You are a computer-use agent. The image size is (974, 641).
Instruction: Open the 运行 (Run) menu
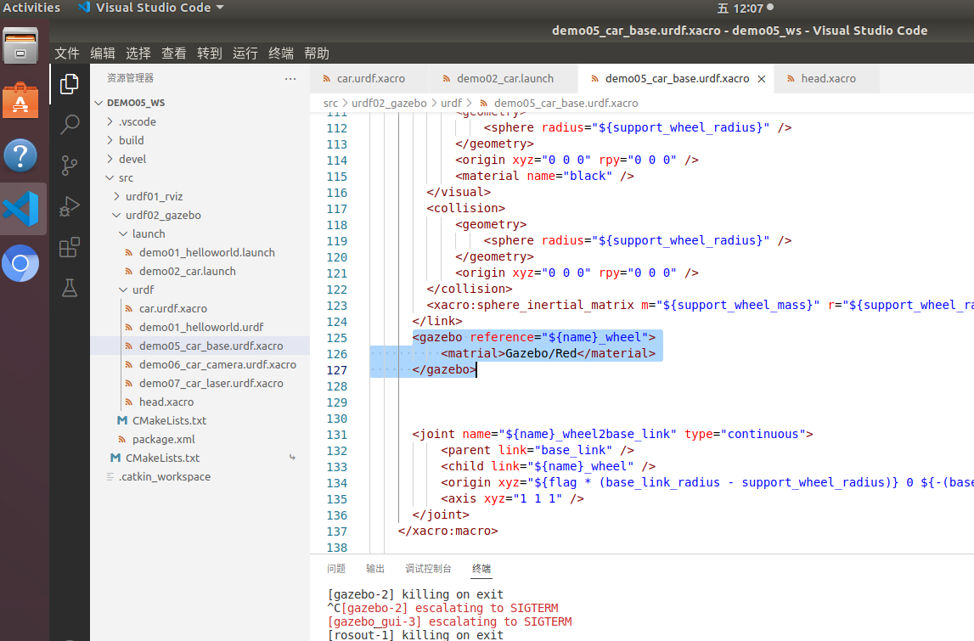coord(245,53)
